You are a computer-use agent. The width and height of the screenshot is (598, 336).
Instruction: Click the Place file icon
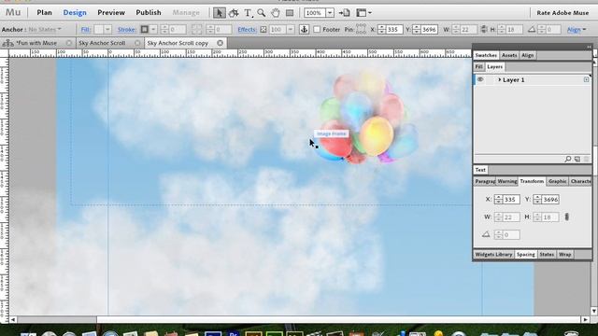[345, 13]
